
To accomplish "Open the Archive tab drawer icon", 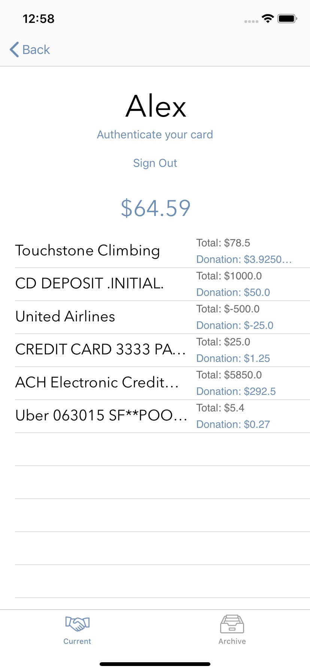I will (x=232, y=624).
